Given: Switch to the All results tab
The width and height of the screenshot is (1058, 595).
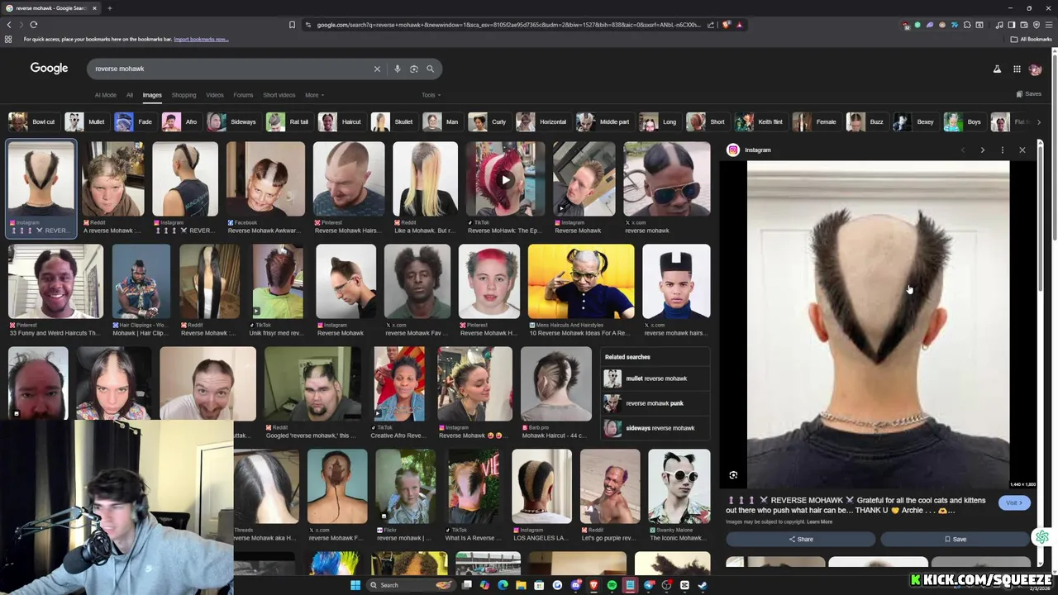Looking at the screenshot, I should (129, 95).
